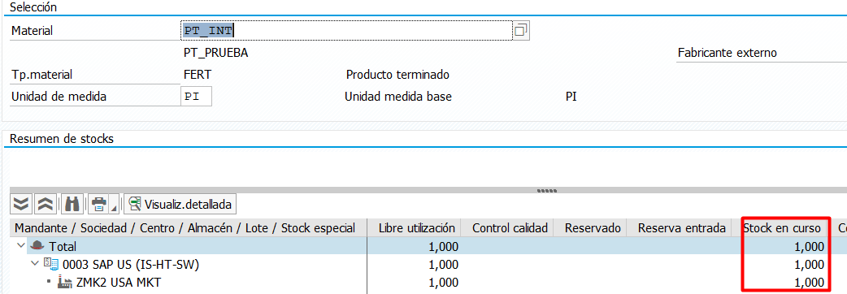Click the plant factory icon for ZMK2
This screenshot has width=847, height=294.
click(x=65, y=282)
